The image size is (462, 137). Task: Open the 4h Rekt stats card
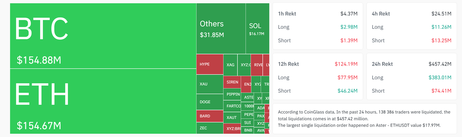[411, 26]
